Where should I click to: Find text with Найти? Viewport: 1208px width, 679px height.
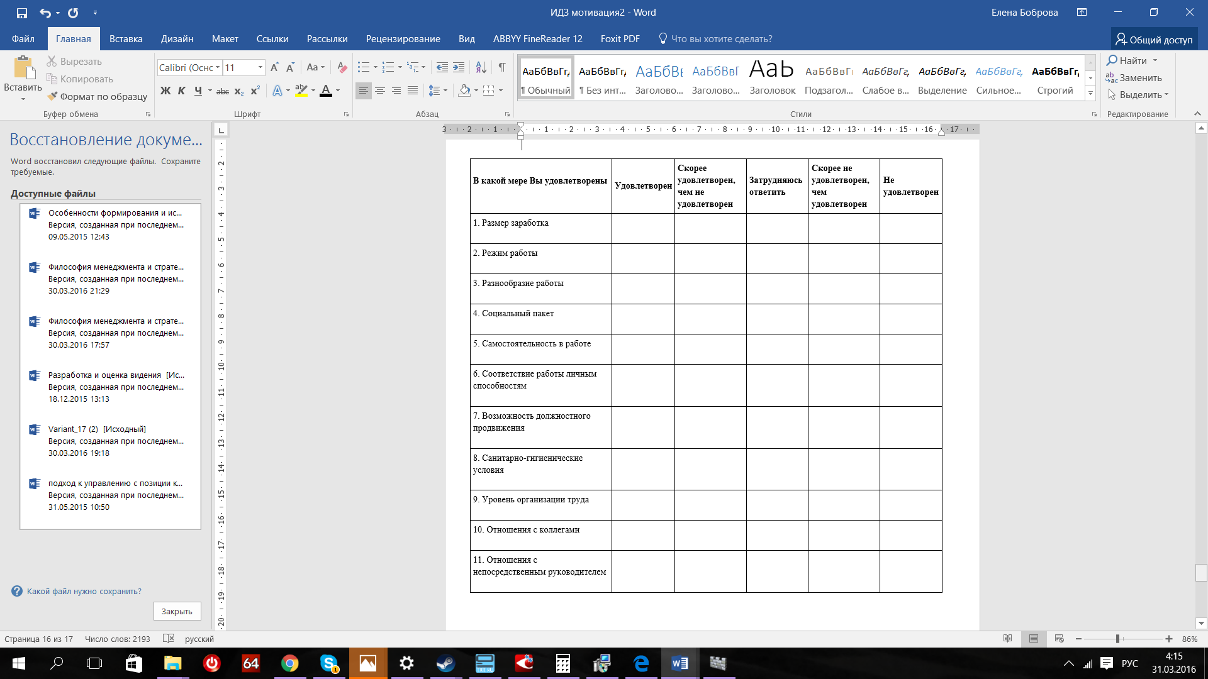point(1127,60)
